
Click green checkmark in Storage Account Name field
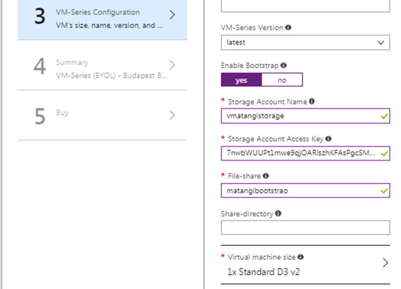click(385, 116)
